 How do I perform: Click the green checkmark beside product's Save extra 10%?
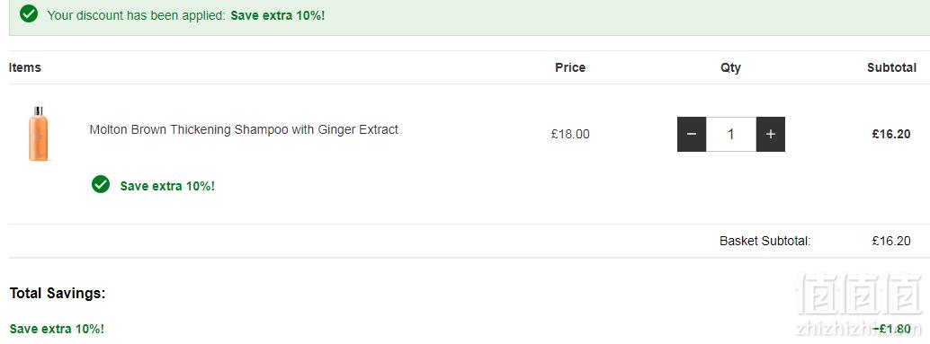click(101, 184)
